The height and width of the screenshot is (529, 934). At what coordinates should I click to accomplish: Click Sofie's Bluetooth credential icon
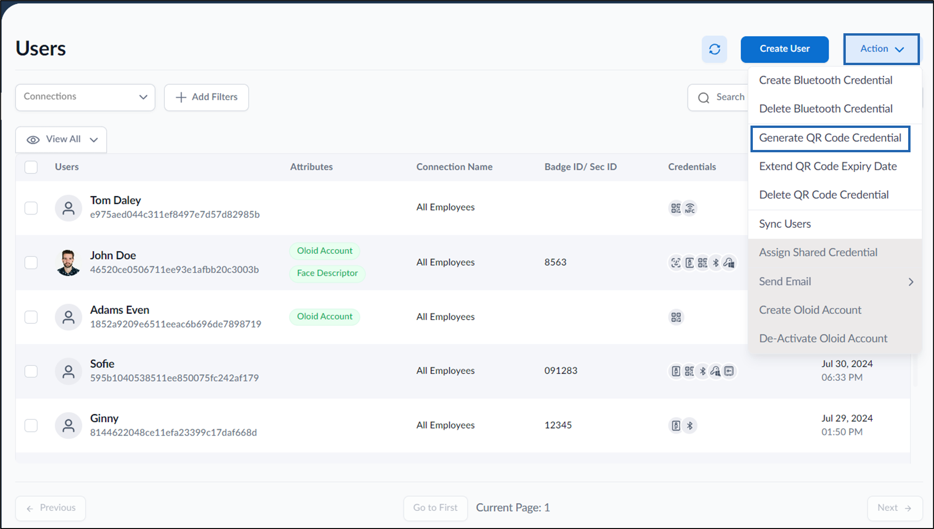click(x=703, y=371)
